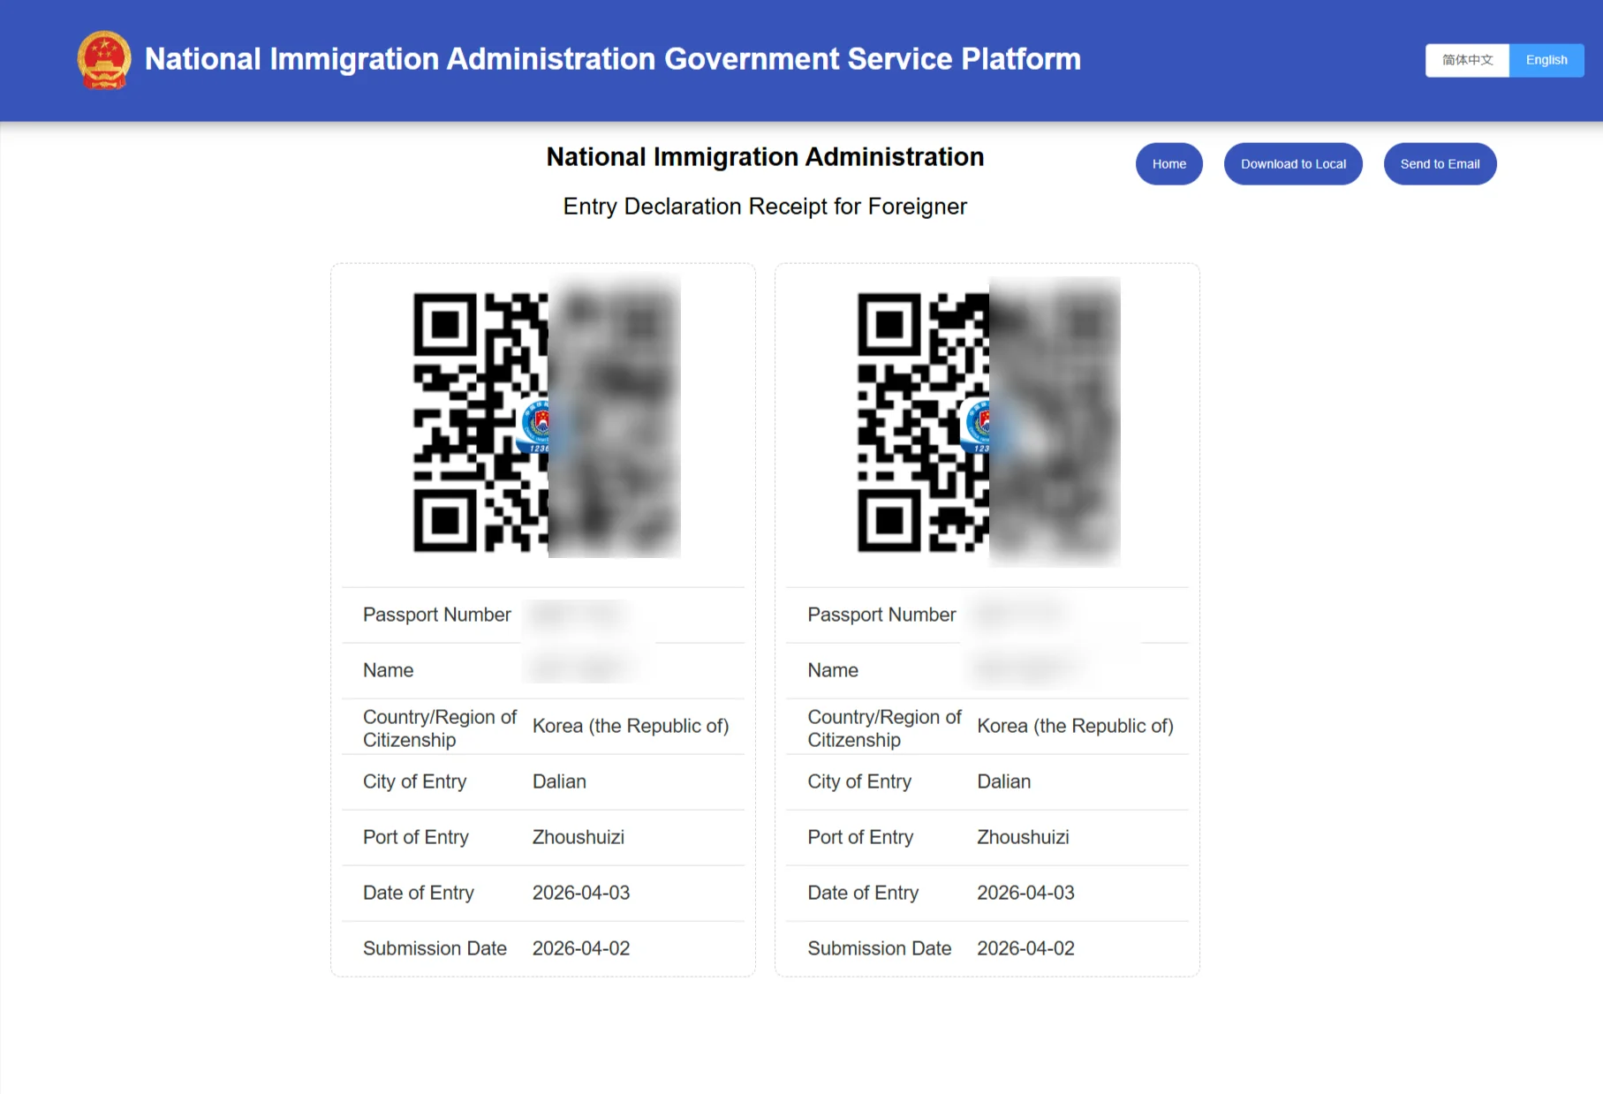Send the receipt using Send to Email

tap(1440, 164)
